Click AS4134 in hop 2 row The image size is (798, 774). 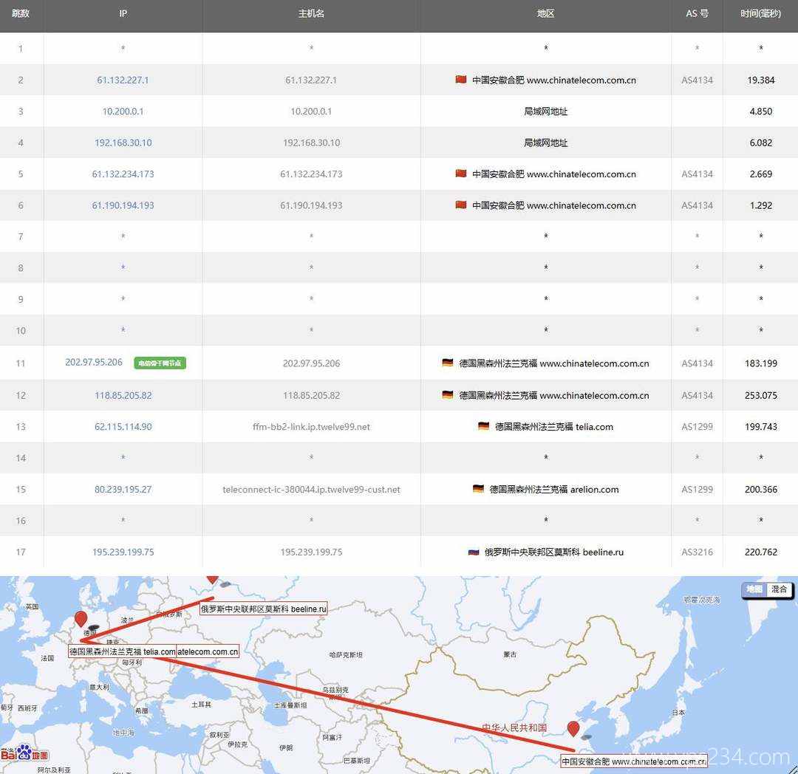point(697,80)
